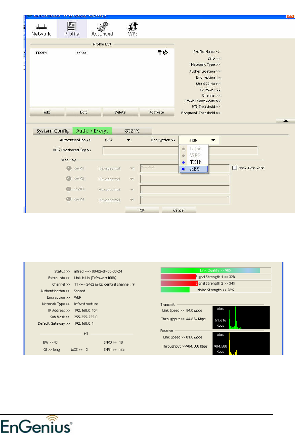The height and width of the screenshot is (435, 295).
Task: Close the EnGenius Wireless Utility window
Action: (x=290, y=16)
